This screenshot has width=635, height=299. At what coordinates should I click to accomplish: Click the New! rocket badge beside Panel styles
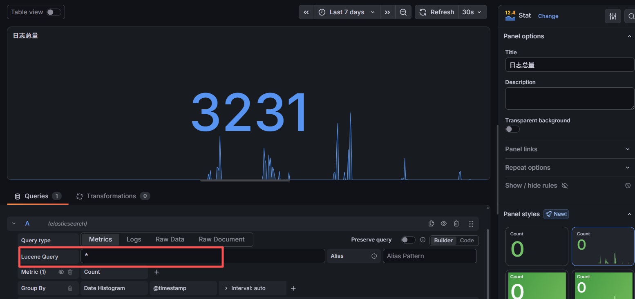(x=556, y=214)
